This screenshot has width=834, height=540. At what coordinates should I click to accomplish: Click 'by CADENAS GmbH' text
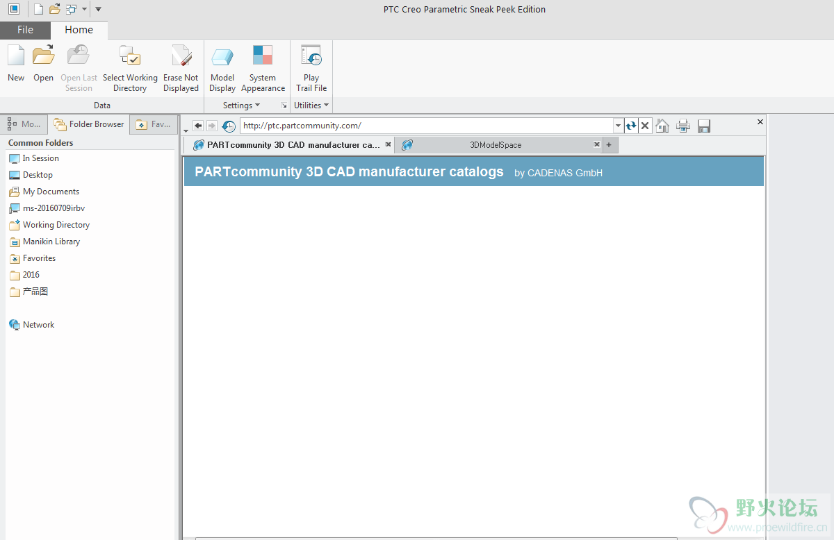point(558,173)
